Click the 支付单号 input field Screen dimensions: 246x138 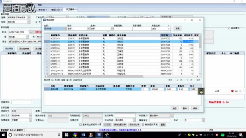[125, 116]
